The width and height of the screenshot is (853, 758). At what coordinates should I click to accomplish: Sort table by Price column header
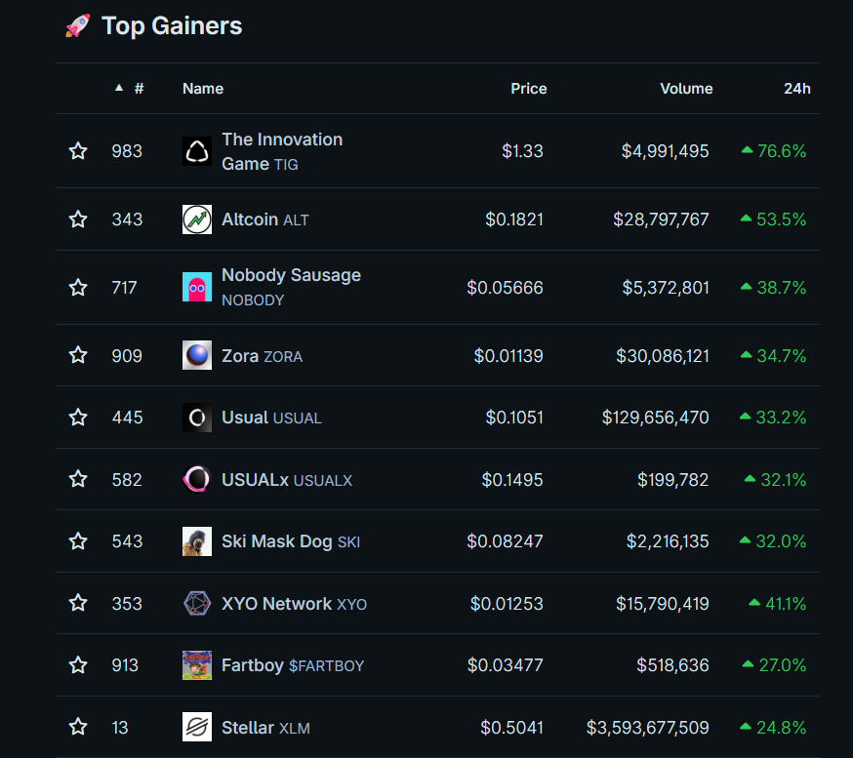[529, 89]
